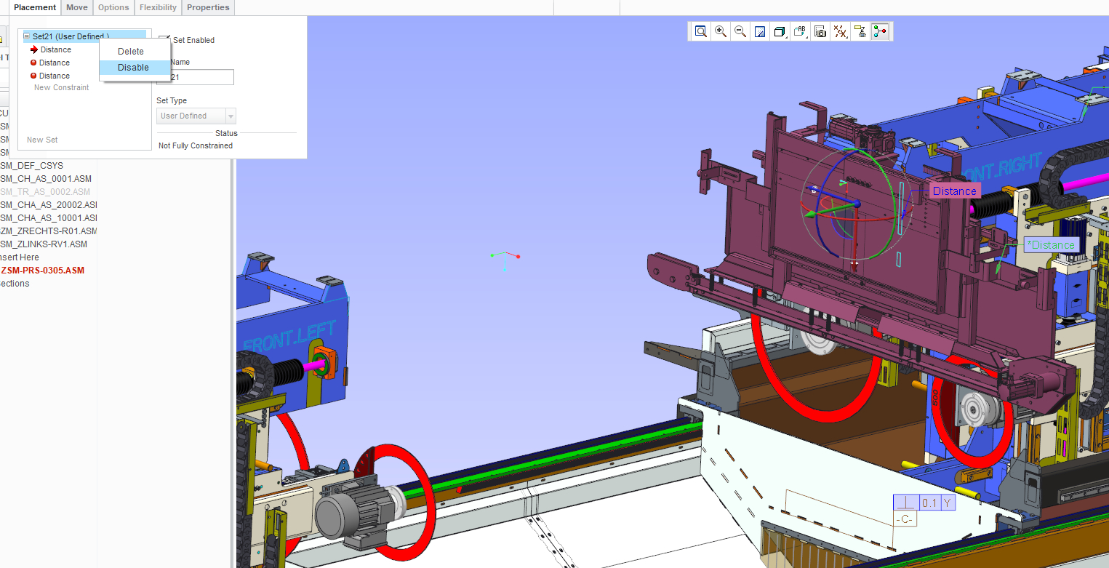Open the datum display filters icon
Viewport: 1109px width, 568px height.
click(x=839, y=31)
